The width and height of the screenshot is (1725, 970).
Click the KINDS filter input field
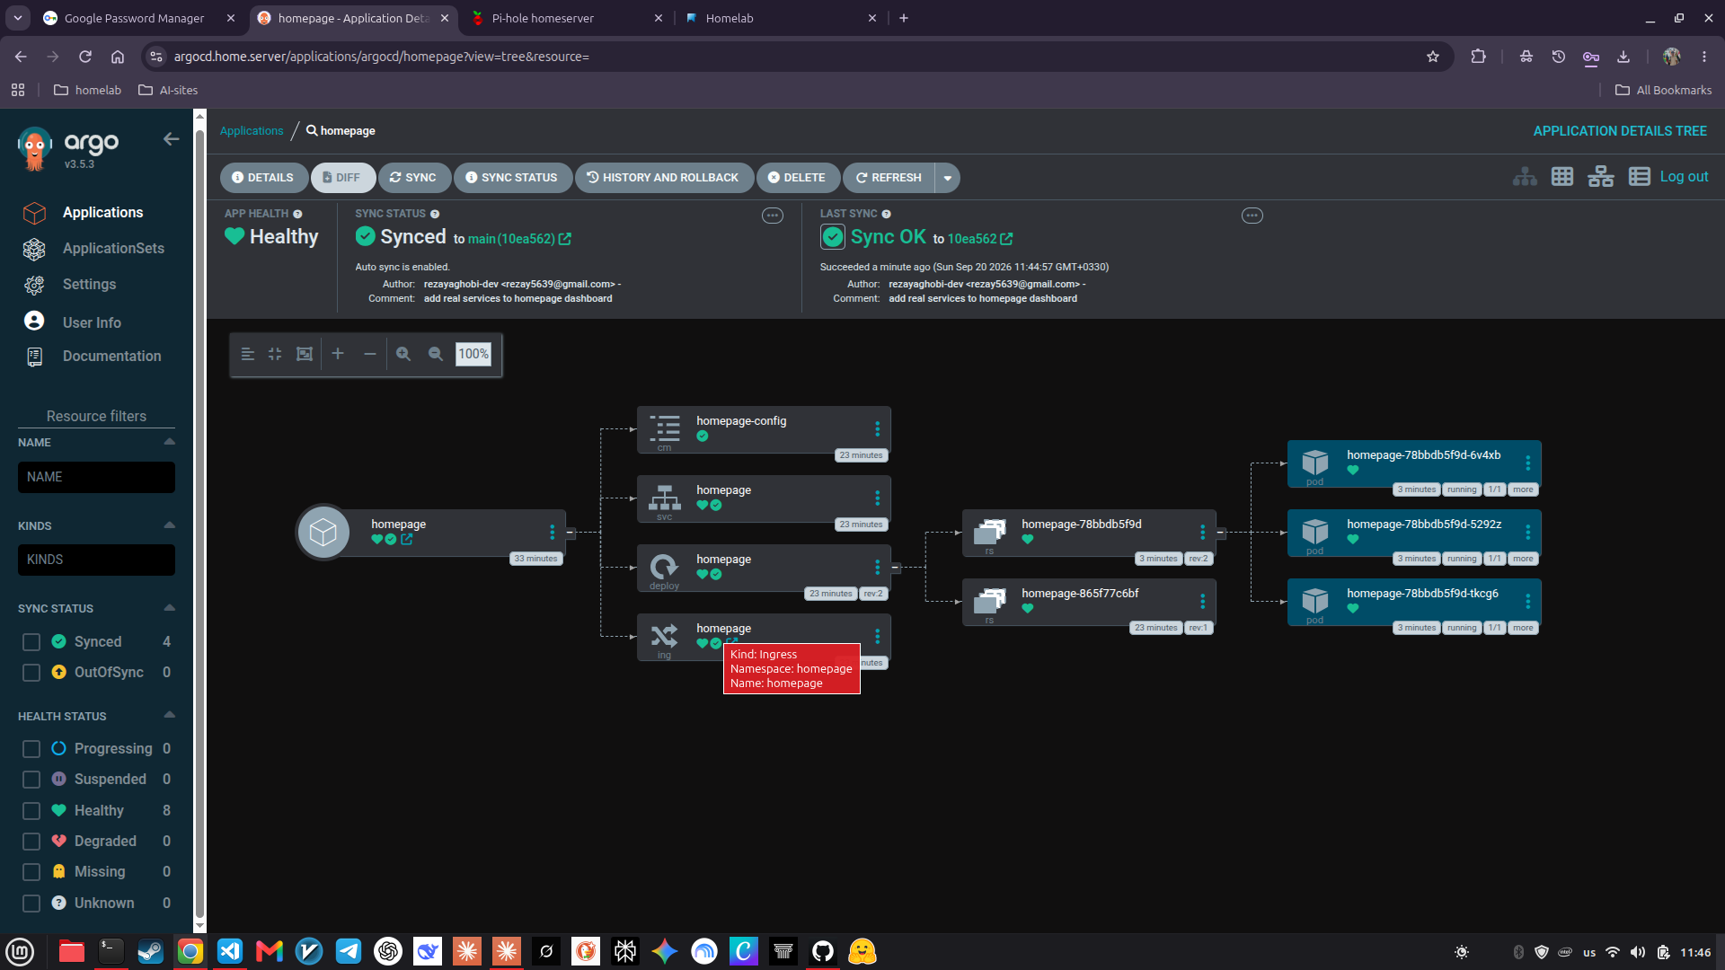(96, 560)
